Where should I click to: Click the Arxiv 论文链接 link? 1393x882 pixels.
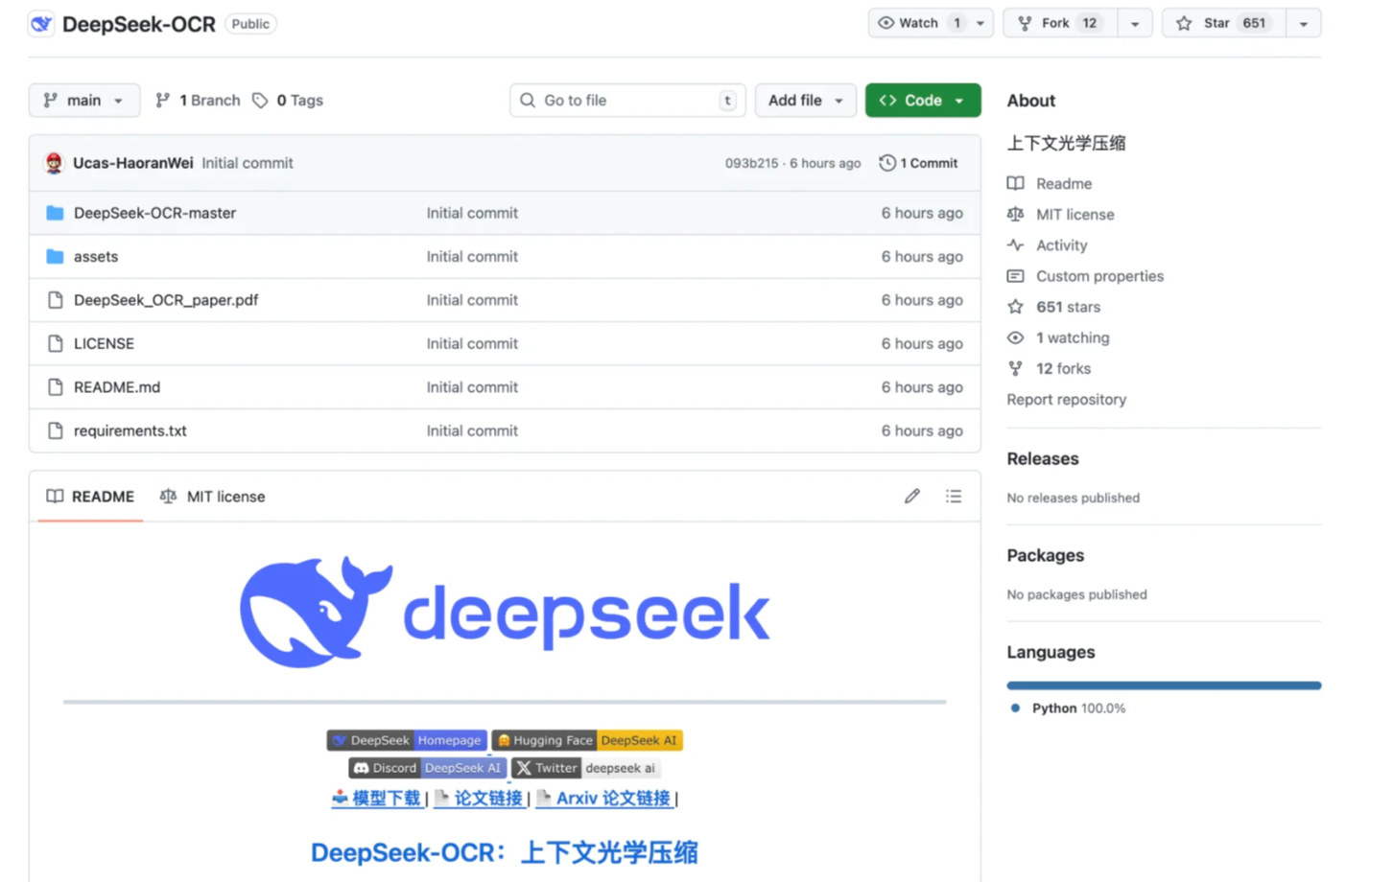coord(603,799)
